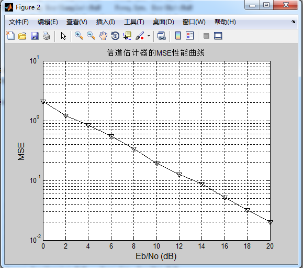Print the figure using printer icon
This screenshot has height=268, width=303.
47,36
